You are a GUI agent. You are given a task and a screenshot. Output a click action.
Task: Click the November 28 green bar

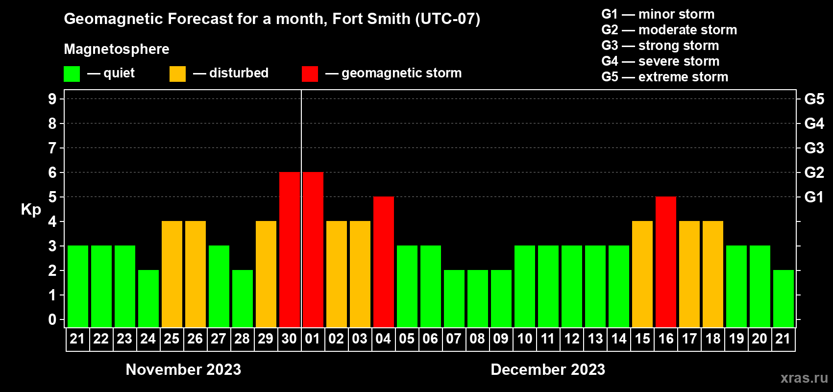click(243, 299)
